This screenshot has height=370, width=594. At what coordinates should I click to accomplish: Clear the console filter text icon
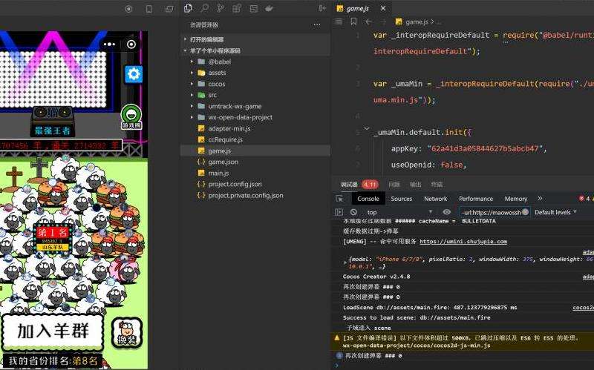(525, 212)
